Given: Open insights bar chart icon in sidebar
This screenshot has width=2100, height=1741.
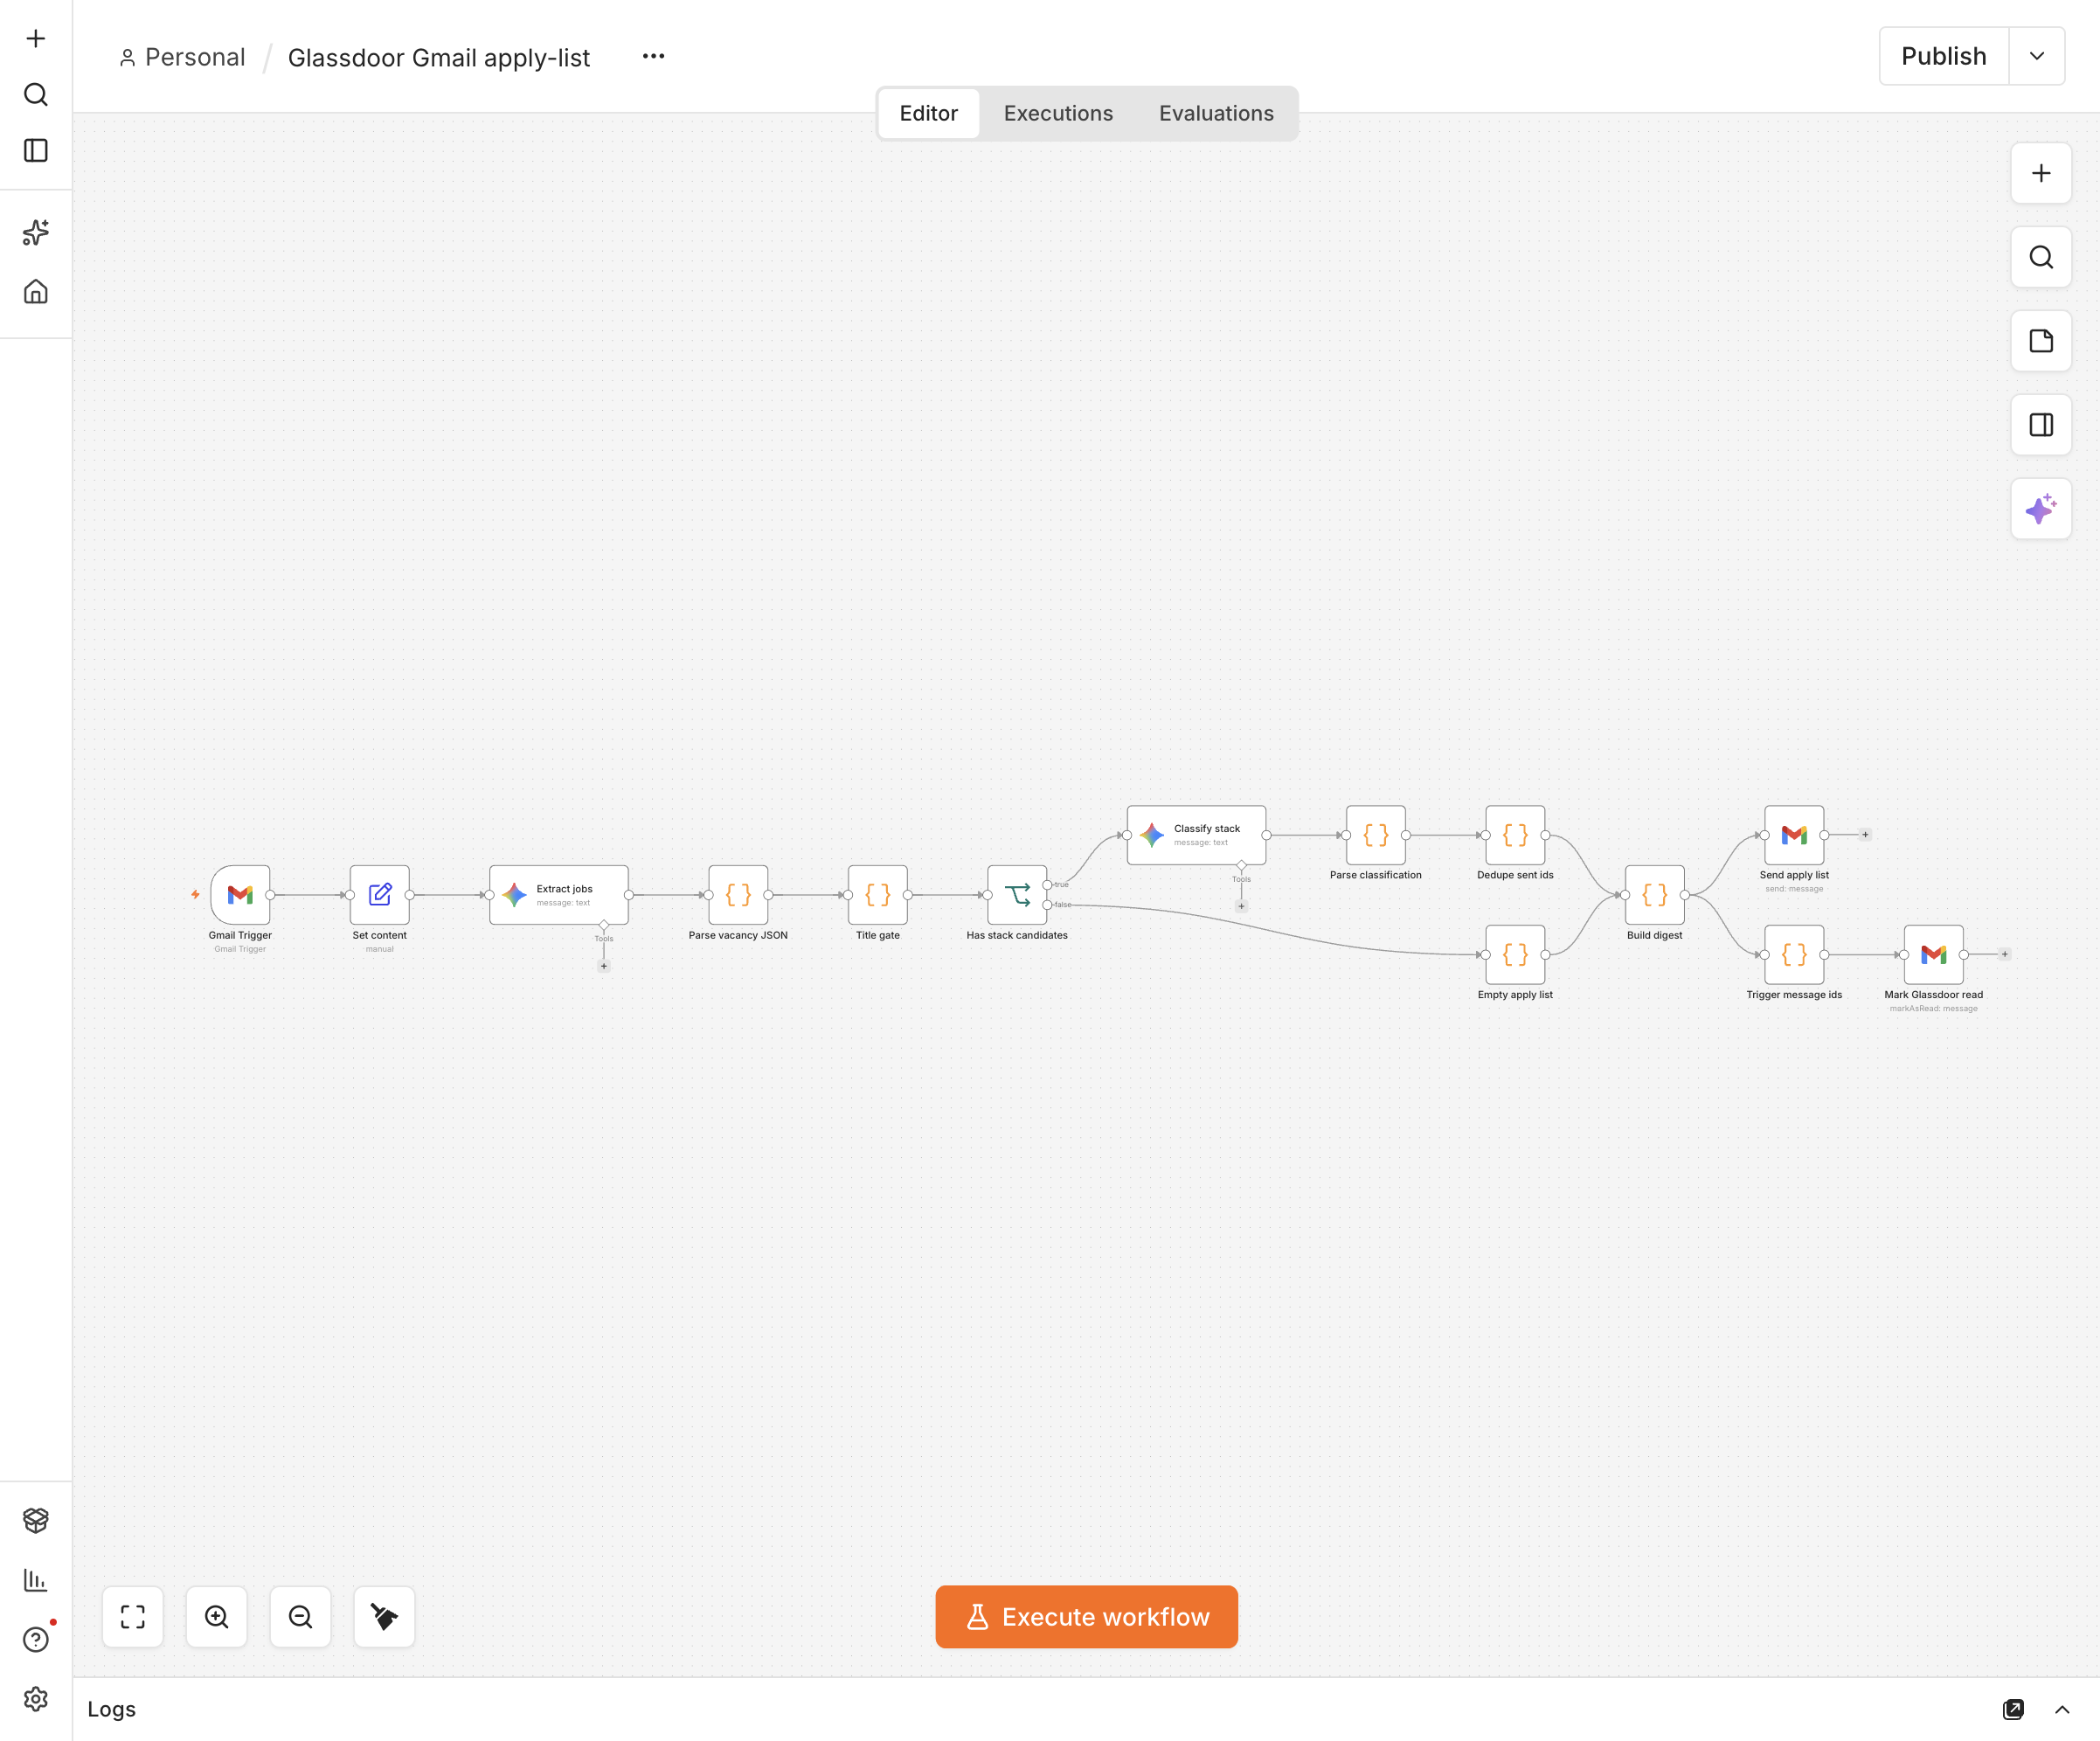Looking at the screenshot, I should pos(36,1579).
